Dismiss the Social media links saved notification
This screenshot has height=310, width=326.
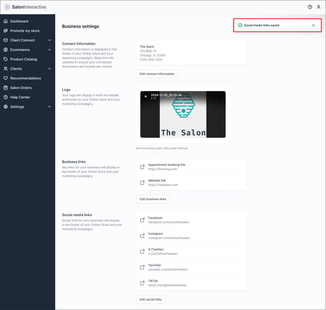point(313,25)
